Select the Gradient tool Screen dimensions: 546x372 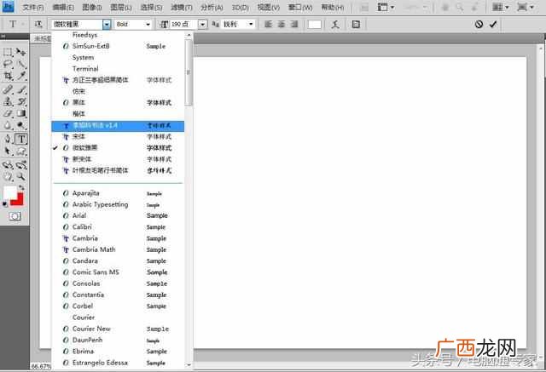(20, 113)
